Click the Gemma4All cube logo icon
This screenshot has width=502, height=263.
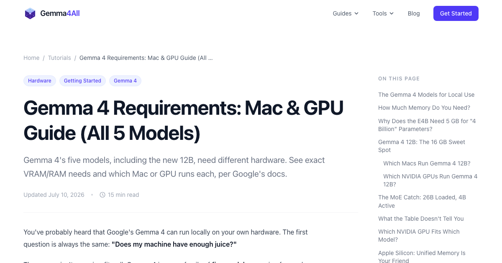(30, 13)
